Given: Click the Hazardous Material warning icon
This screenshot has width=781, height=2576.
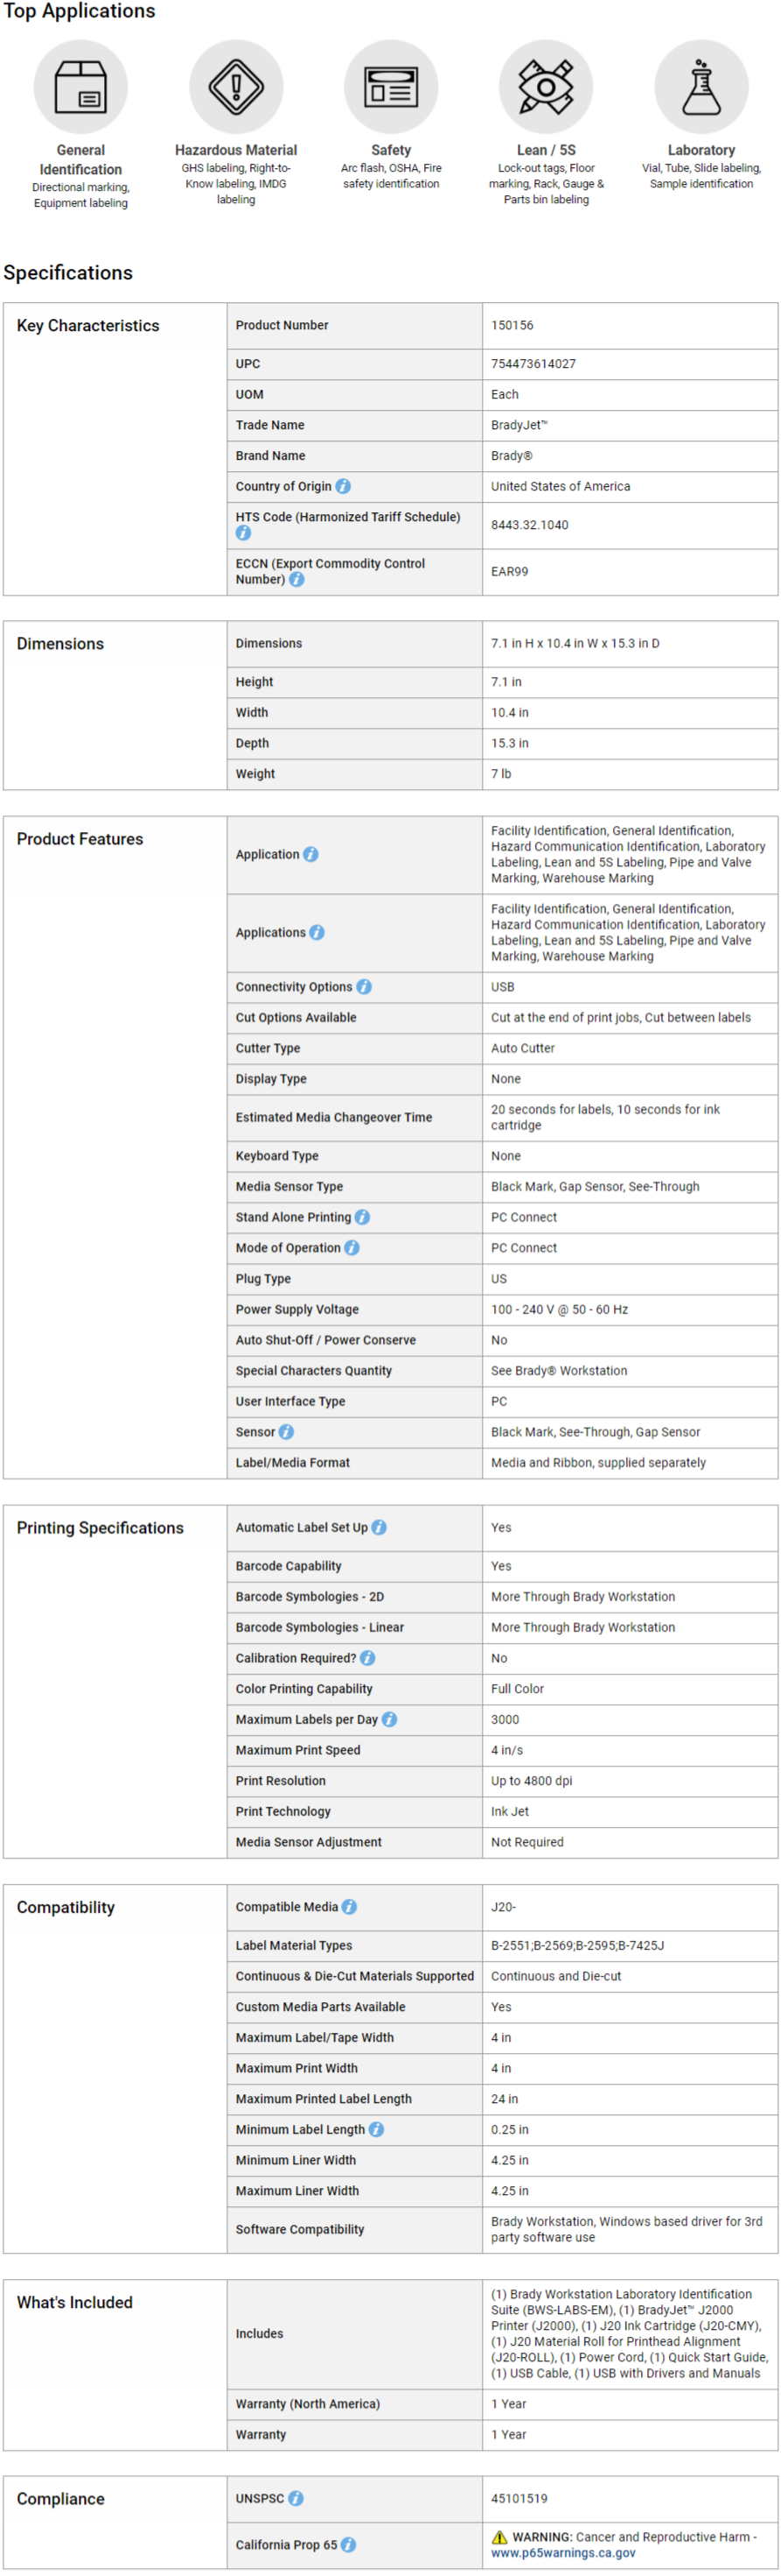Looking at the screenshot, I should click(x=235, y=87).
